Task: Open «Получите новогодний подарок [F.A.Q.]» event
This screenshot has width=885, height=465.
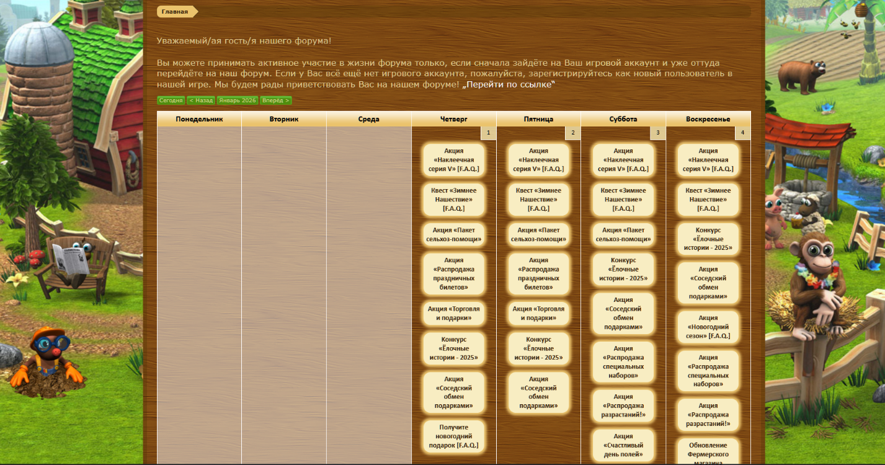Action: pyautogui.click(x=454, y=436)
